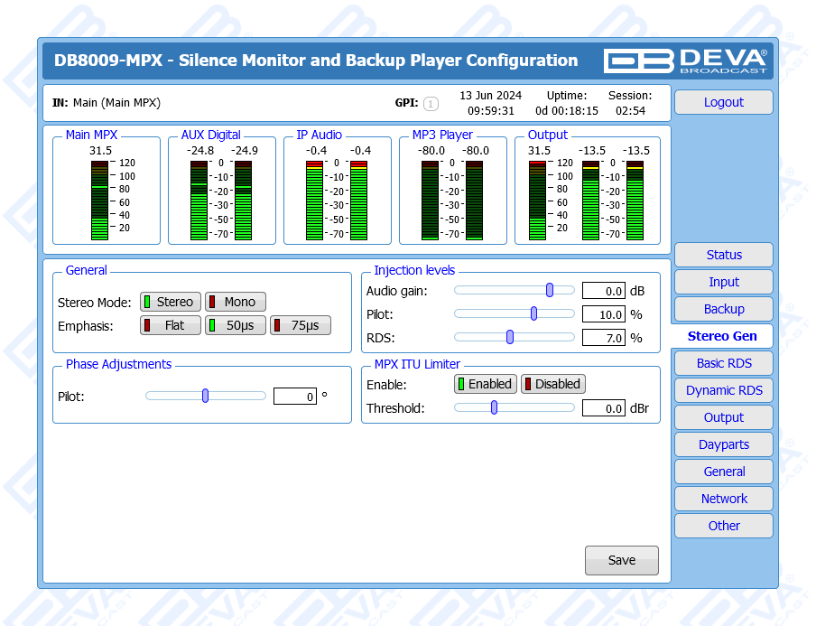Disable the MPX ITU Limiter
This screenshot has width=816, height=626.
[552, 384]
